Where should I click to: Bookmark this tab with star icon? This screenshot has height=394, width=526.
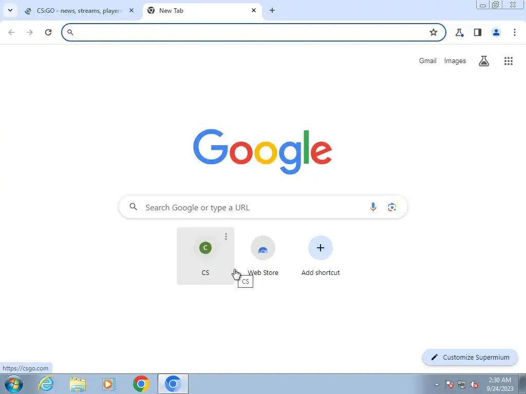[434, 32]
